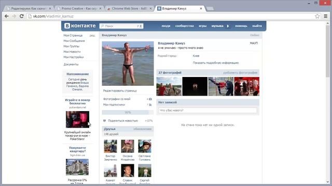Image resolution: width=332 pixels, height=186 pixels.
Task: Click the VK search field
Action: (x=121, y=26)
